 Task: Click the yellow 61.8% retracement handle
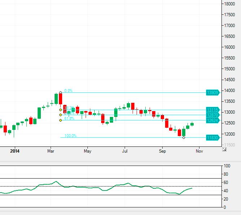click(x=60, y=120)
